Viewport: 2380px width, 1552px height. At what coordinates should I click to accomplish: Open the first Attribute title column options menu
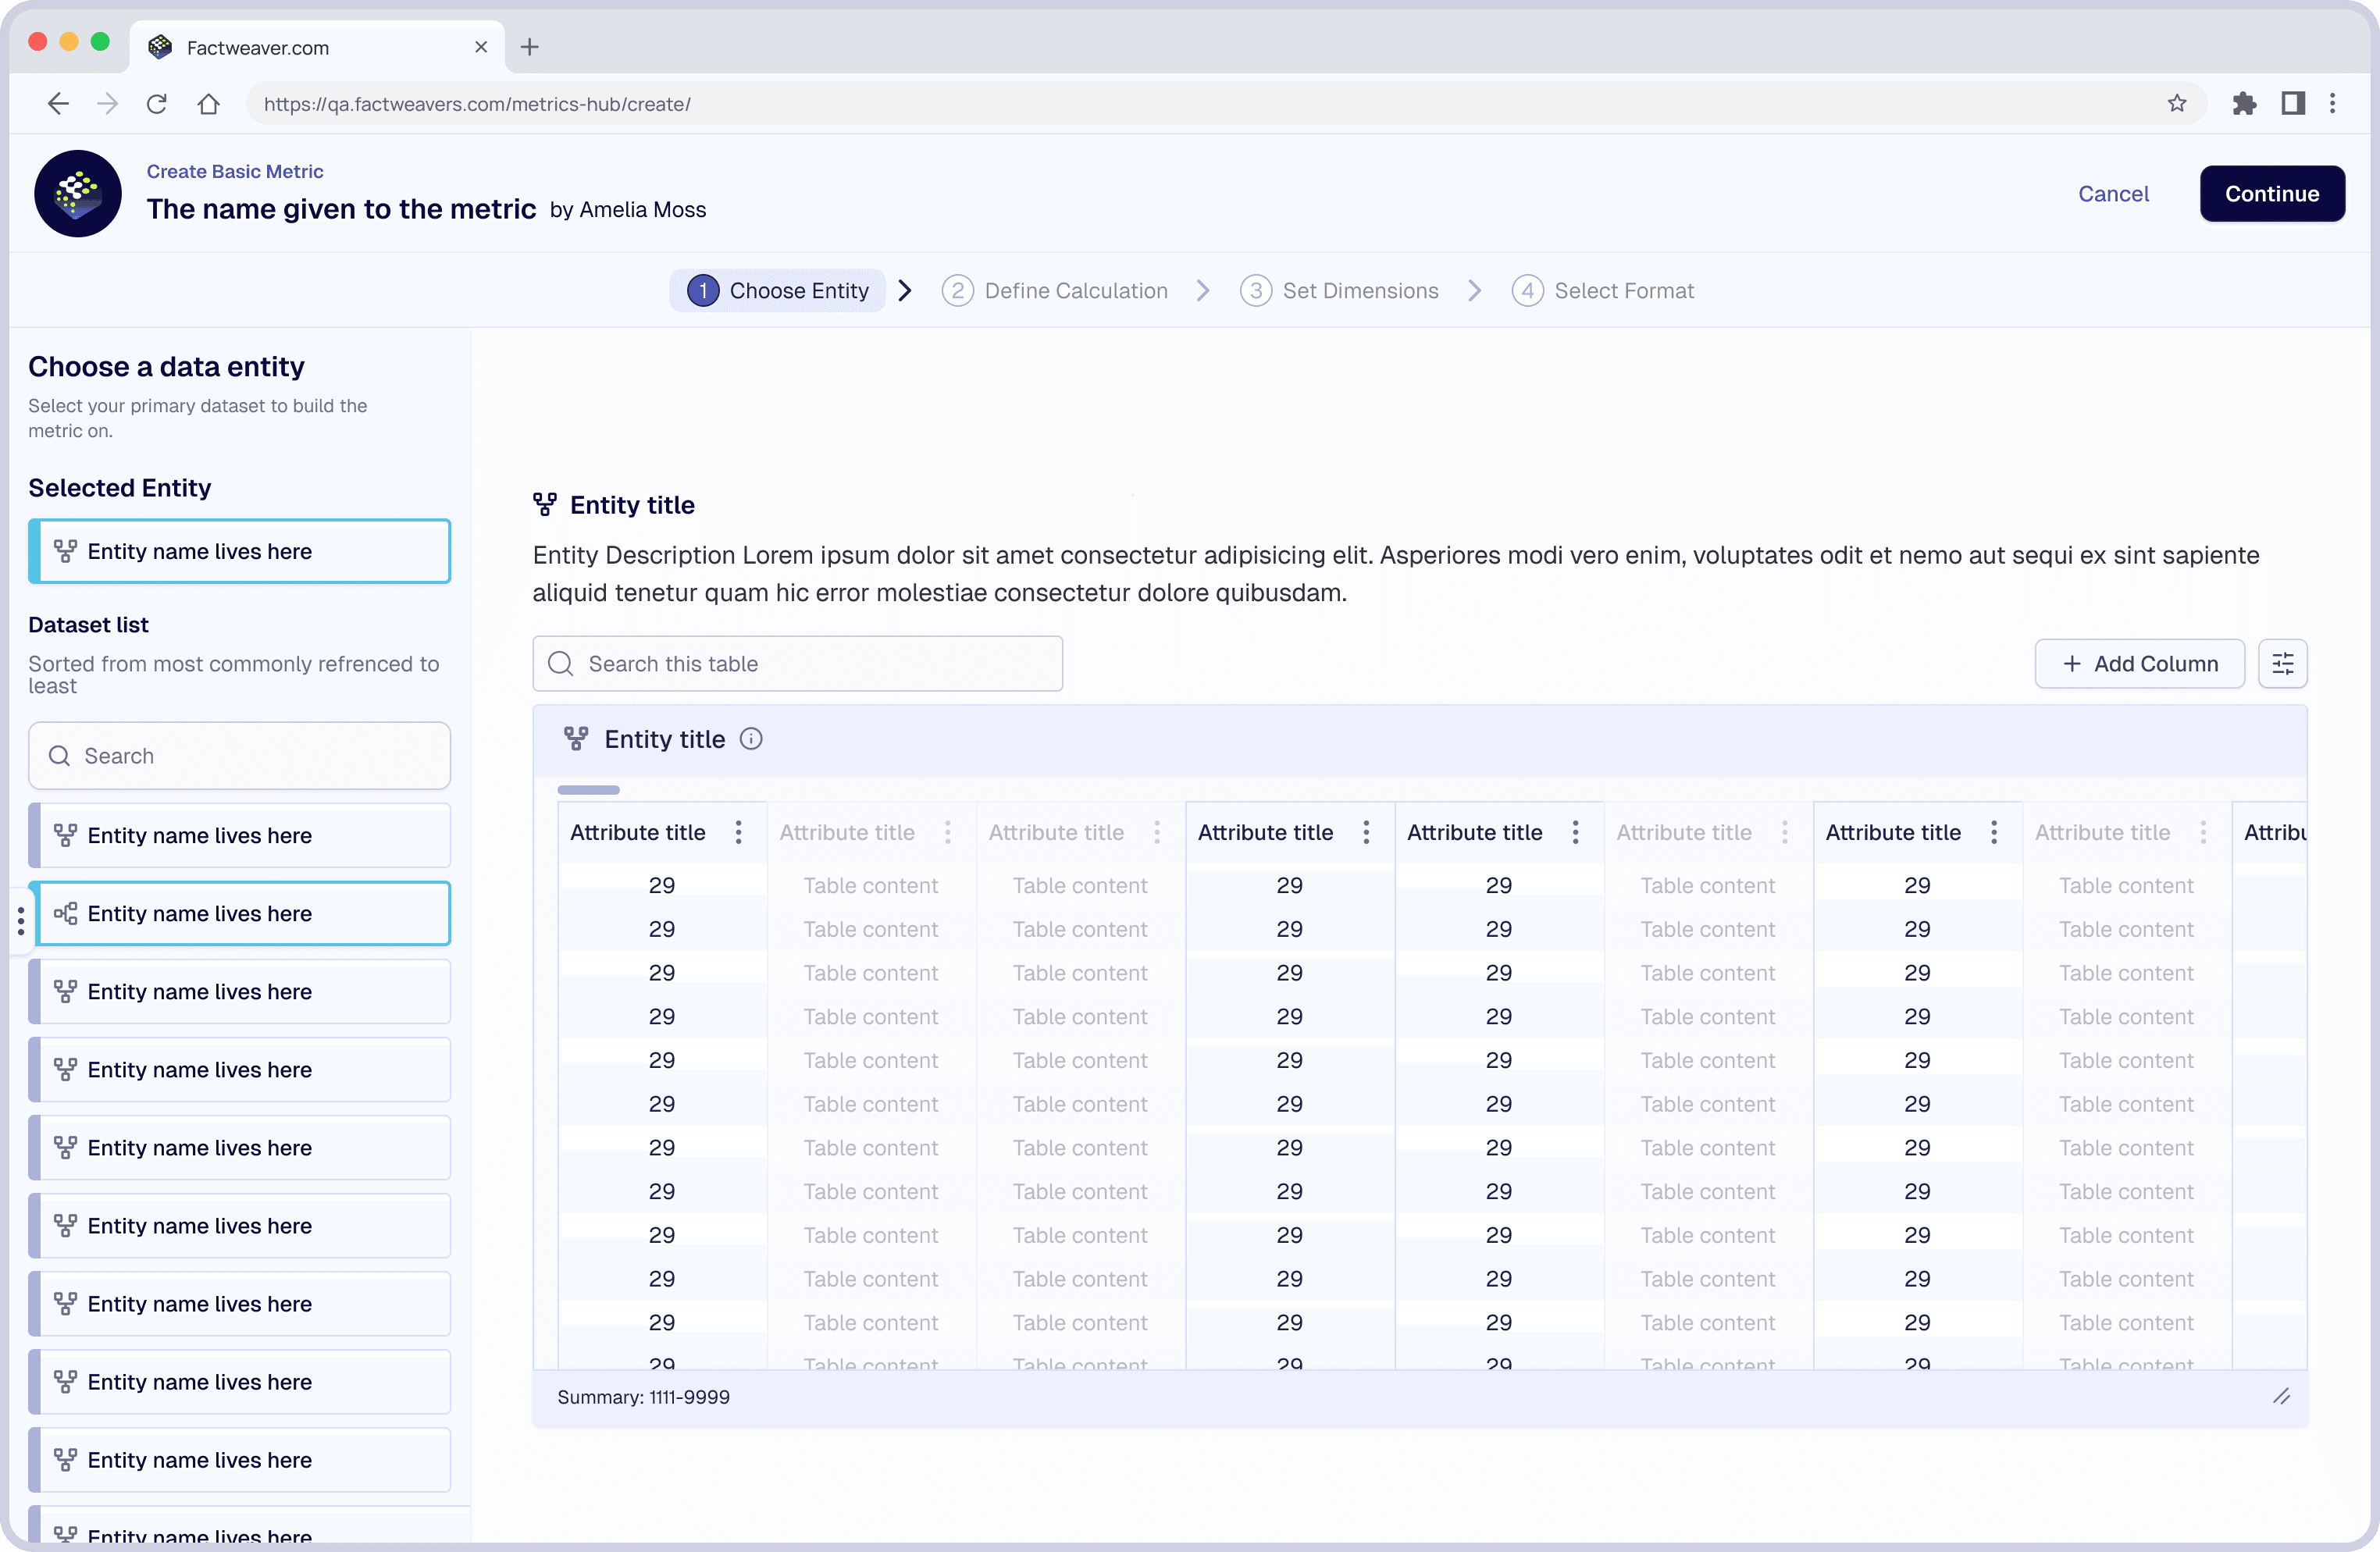pos(739,832)
